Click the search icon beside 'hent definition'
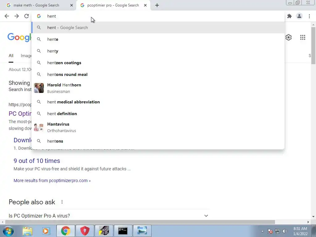Viewport: 316px width, 237px height. pyautogui.click(x=39, y=114)
